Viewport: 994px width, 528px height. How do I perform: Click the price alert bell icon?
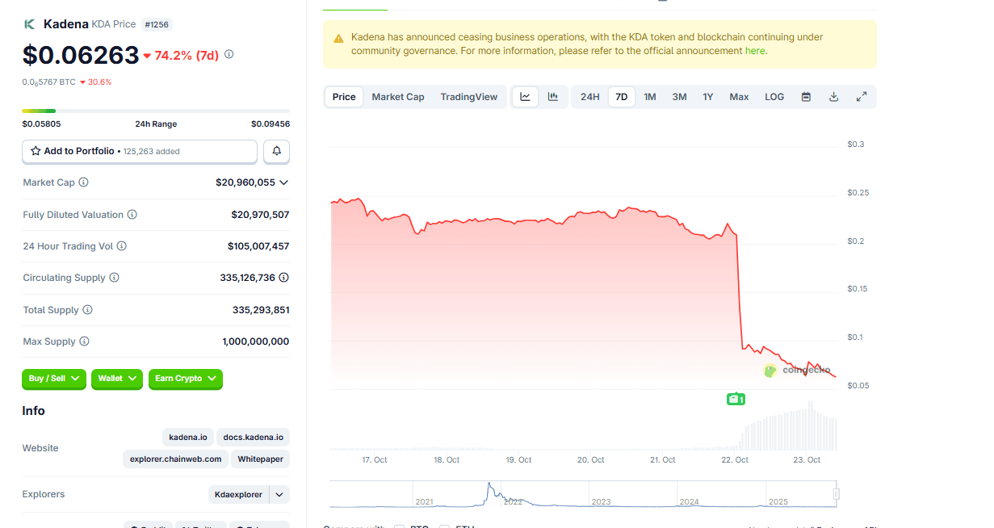click(x=276, y=151)
